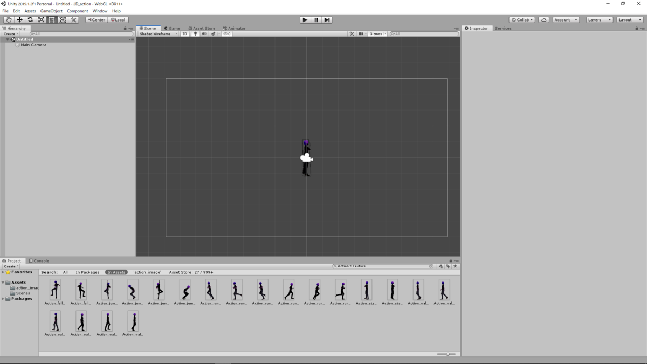647x364 pixels.
Task: Select the Scenes folder in Assets
Action: point(23,293)
